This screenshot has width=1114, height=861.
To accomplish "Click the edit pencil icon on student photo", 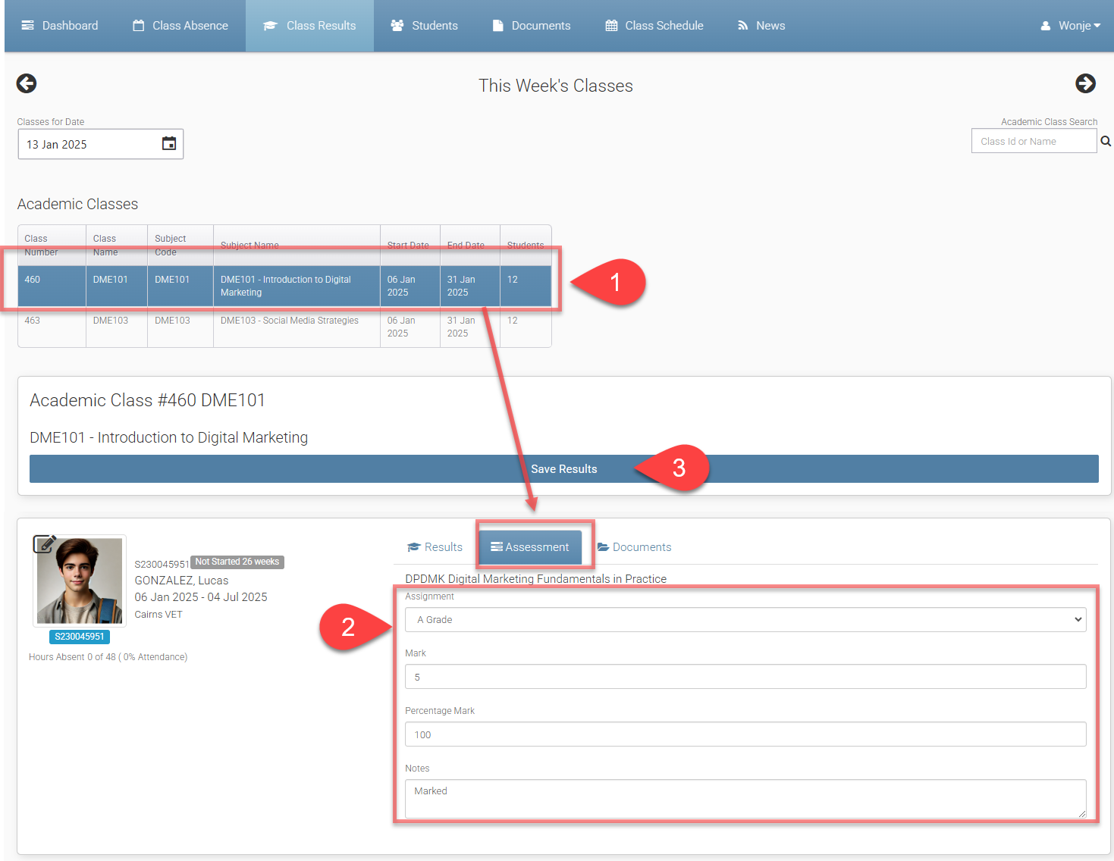I will (44, 543).
